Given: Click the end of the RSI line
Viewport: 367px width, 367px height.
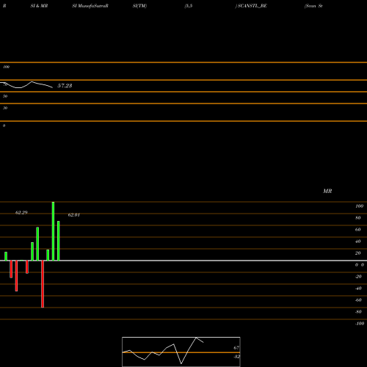Looking at the screenshot, I should pos(52,87).
